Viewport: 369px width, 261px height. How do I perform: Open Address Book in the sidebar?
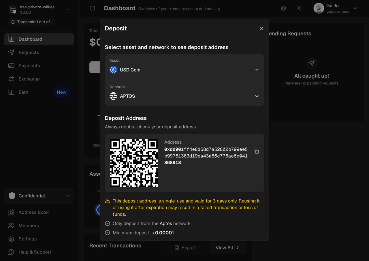pyautogui.click(x=39, y=213)
